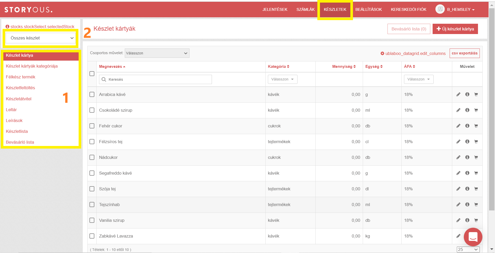This screenshot has height=253, width=495.
Task: Sort by Egység column
Action: click(x=374, y=67)
